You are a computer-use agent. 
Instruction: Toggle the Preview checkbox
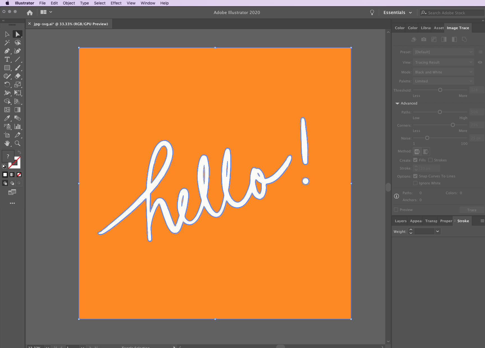pyautogui.click(x=396, y=210)
